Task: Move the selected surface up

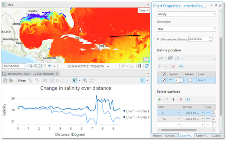Action: point(167,99)
